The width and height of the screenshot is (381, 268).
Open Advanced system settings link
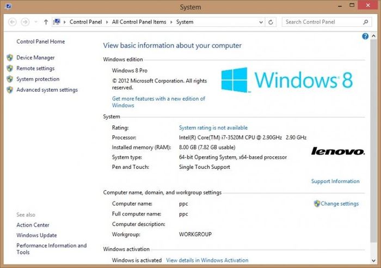[x=47, y=90]
